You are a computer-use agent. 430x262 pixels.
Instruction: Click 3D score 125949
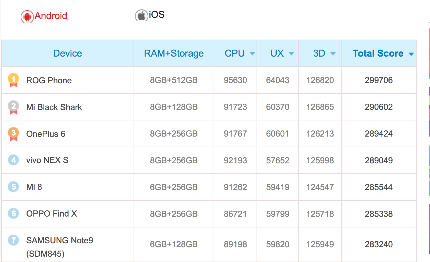click(320, 244)
